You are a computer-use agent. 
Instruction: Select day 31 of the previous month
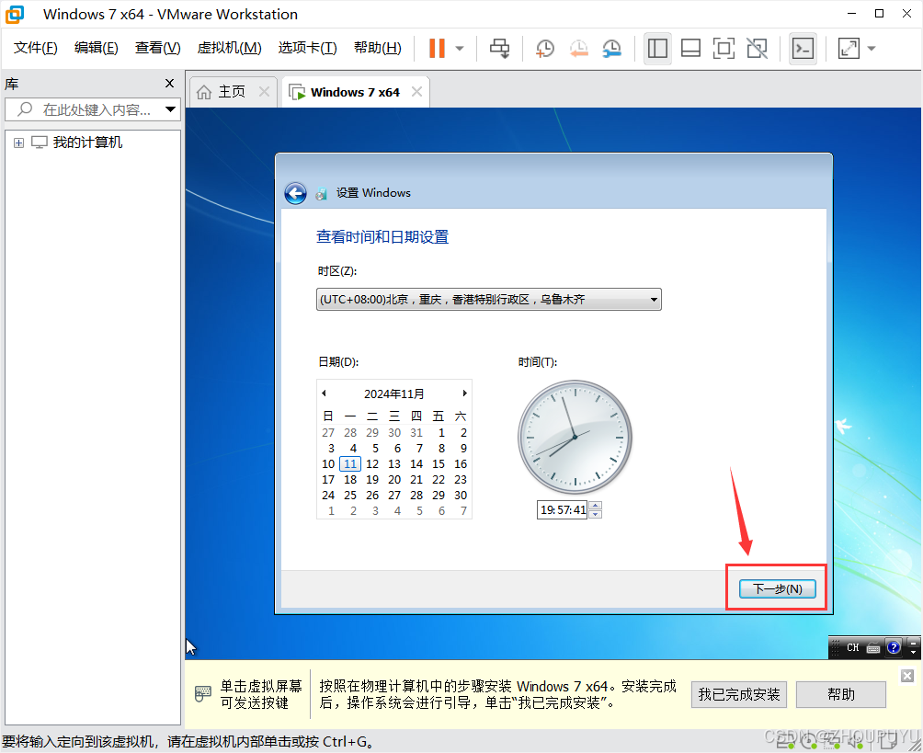pos(416,433)
